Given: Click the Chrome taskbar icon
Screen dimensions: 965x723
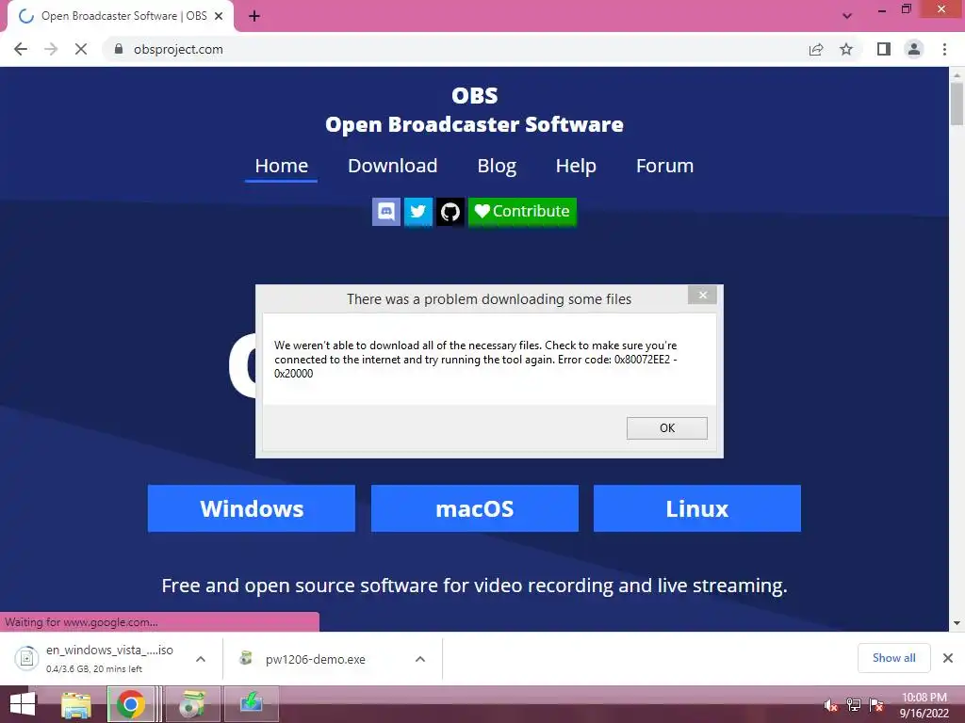Looking at the screenshot, I should pyautogui.click(x=130, y=704).
